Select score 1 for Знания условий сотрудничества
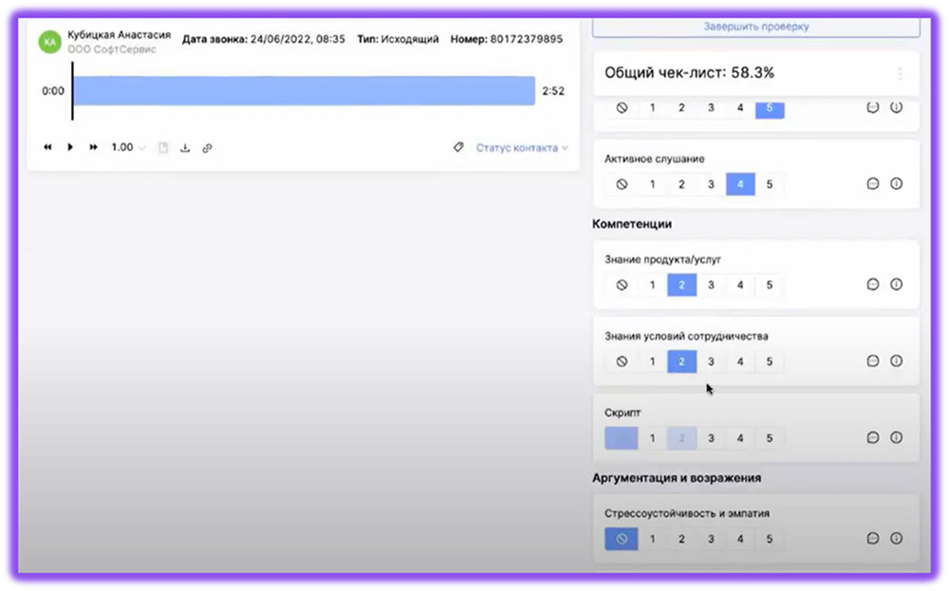Viewport: 949px width, 591px height. point(652,361)
